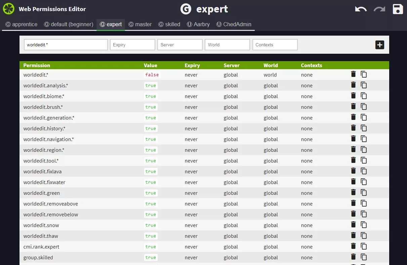Delete the worldedit.tool.* row
Viewport: 407px width, 265px height.
click(x=353, y=160)
